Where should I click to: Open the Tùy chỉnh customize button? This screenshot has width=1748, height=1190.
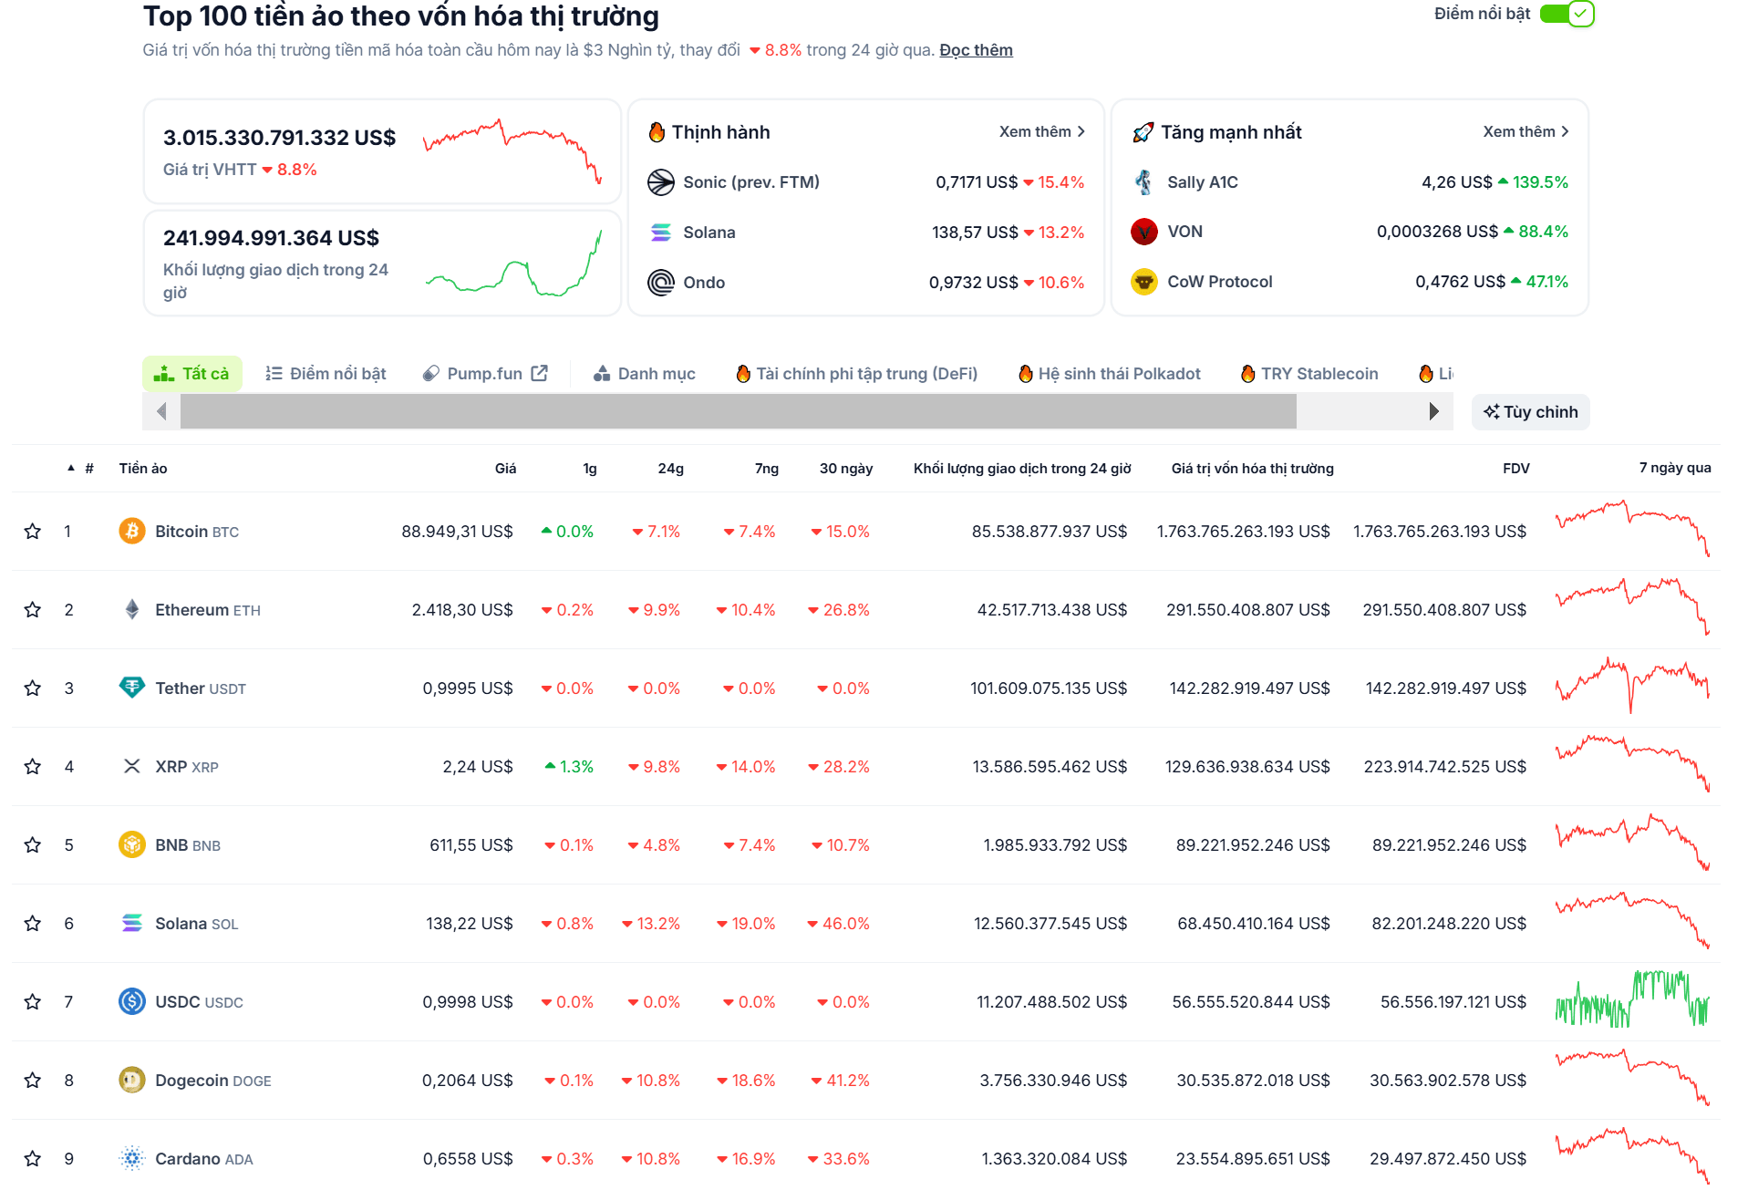coord(1531,411)
